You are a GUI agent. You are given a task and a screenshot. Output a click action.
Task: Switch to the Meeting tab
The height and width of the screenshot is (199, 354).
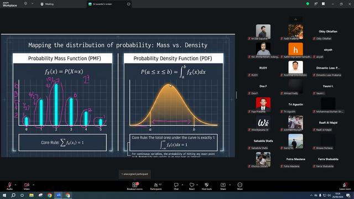(47, 4)
